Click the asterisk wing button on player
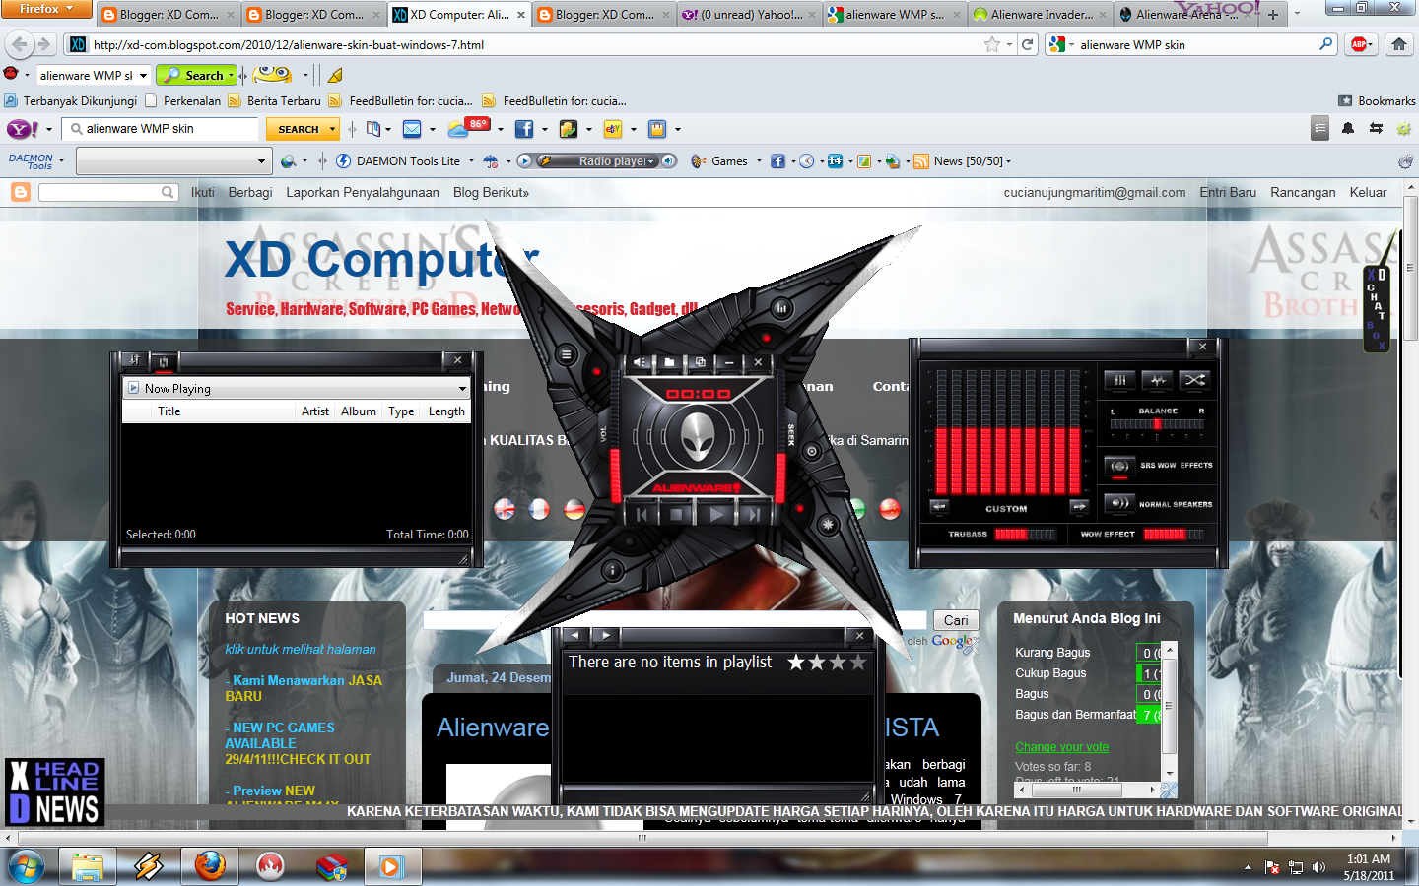Viewport: 1419px width, 886px height. tap(828, 525)
